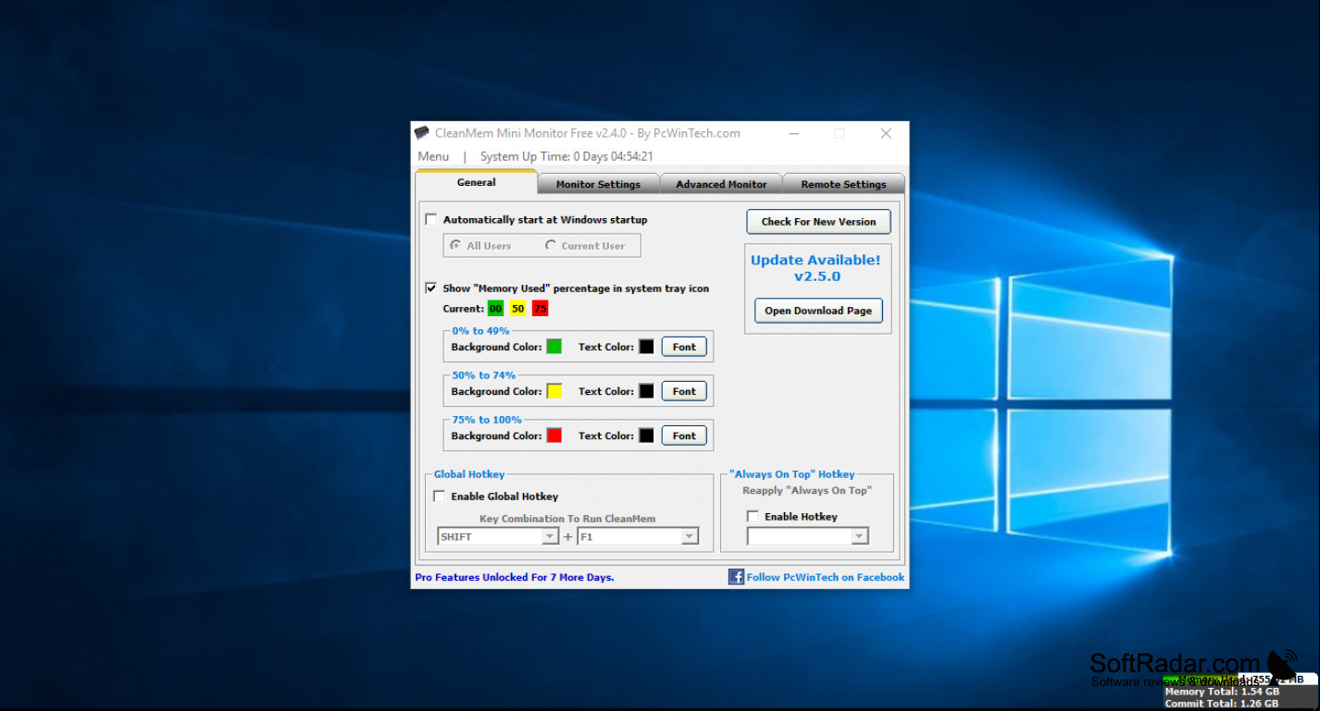This screenshot has height=711, width=1320.
Task: Click the CleanMem chip icon in title bar
Action: [421, 133]
